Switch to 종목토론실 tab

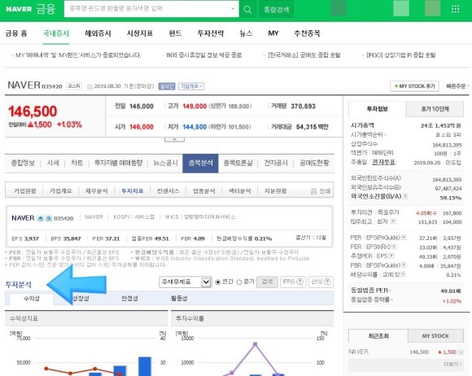[238, 163]
